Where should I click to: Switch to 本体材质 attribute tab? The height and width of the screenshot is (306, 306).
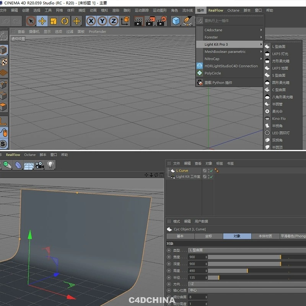265,236
